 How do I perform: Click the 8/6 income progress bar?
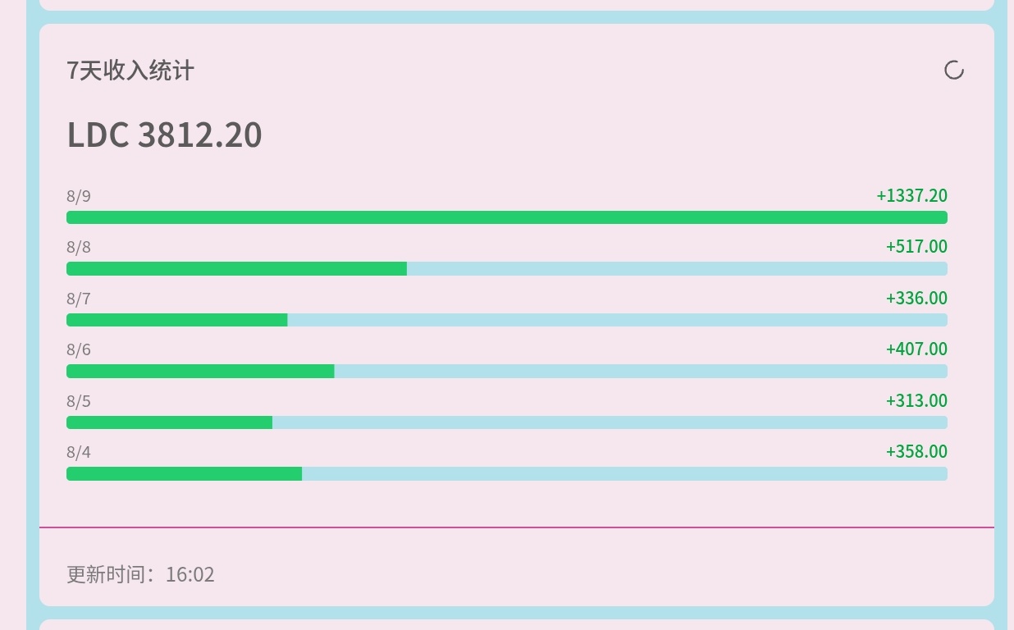507,371
